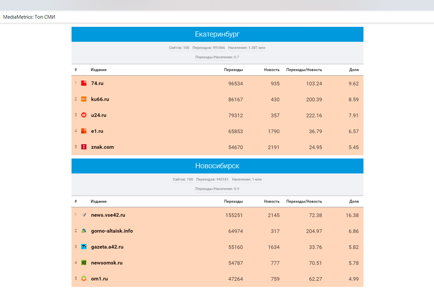Click the u24.ru red circle icon
This screenshot has height=290, width=434.
click(84, 115)
